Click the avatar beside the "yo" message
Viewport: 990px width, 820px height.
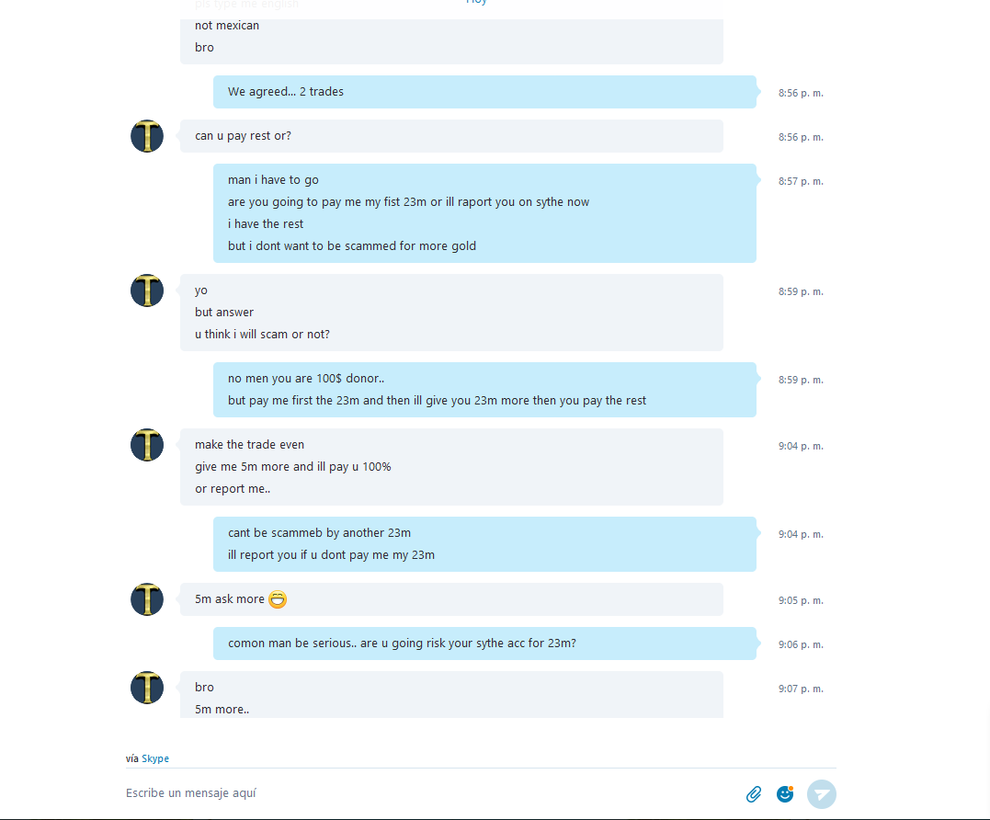(147, 290)
